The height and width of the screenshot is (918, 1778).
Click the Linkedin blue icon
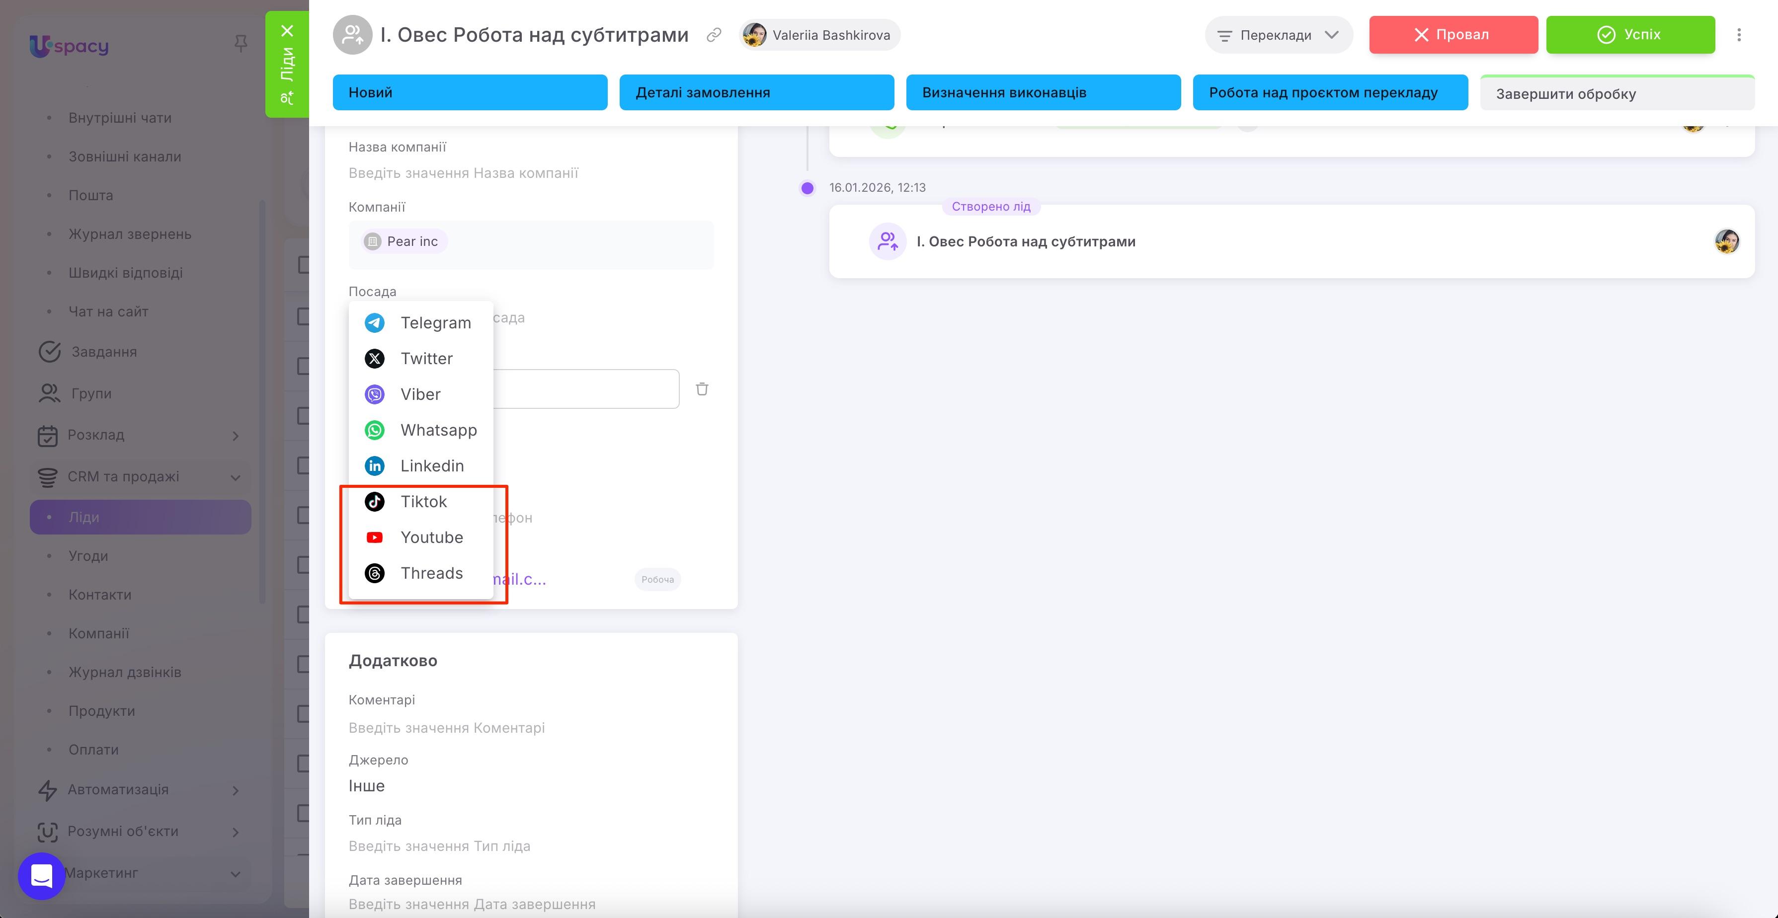(375, 466)
